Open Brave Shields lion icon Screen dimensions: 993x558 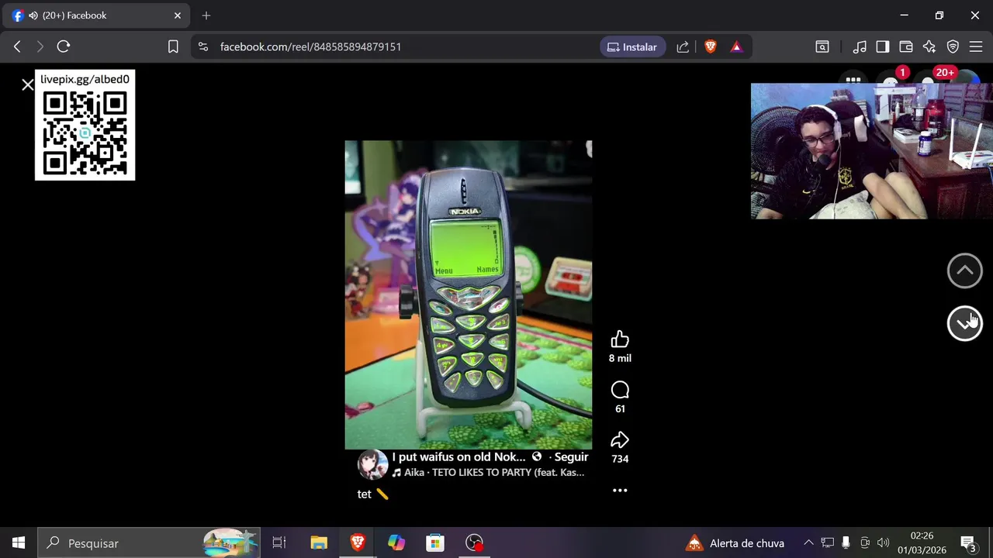710,46
